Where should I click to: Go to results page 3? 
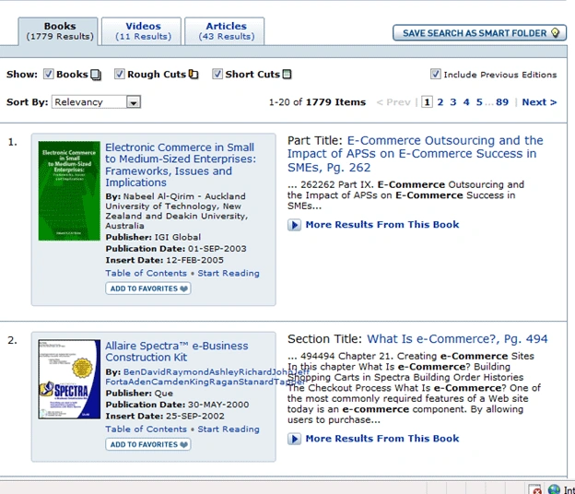453,102
